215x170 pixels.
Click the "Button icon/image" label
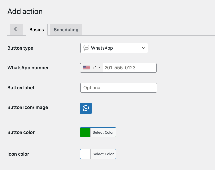(x=27, y=107)
